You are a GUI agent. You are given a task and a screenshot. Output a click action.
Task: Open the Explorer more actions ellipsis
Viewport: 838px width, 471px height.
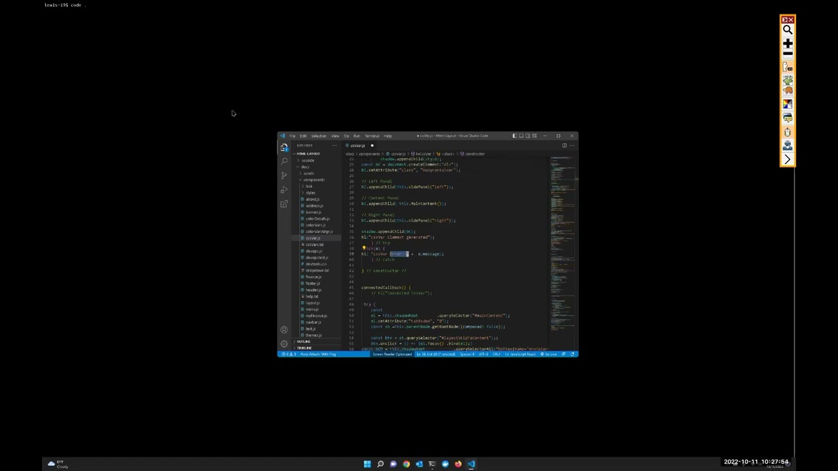tap(335, 145)
